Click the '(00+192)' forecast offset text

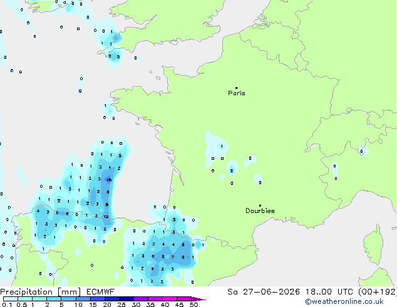(x=377, y=292)
